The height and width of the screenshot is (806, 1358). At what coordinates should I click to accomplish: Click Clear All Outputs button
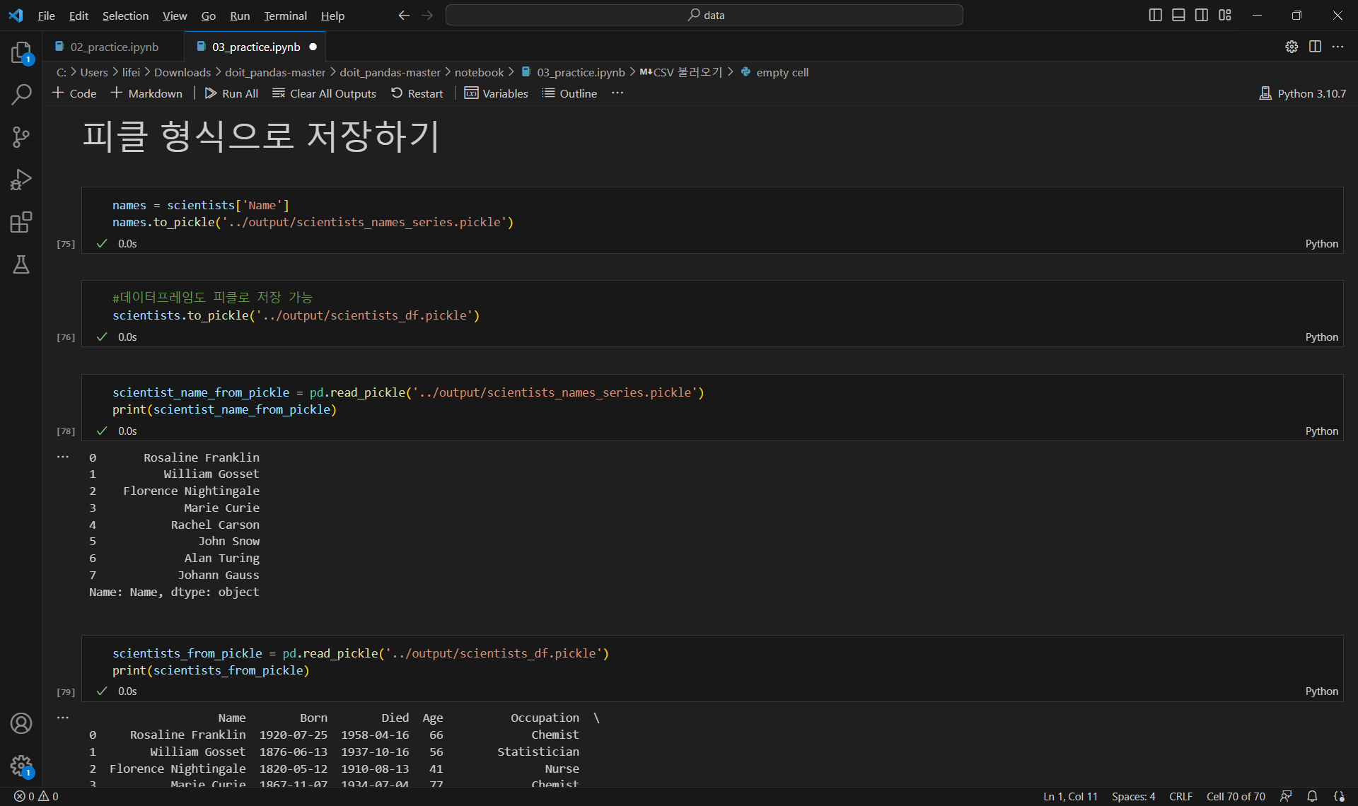point(324,93)
